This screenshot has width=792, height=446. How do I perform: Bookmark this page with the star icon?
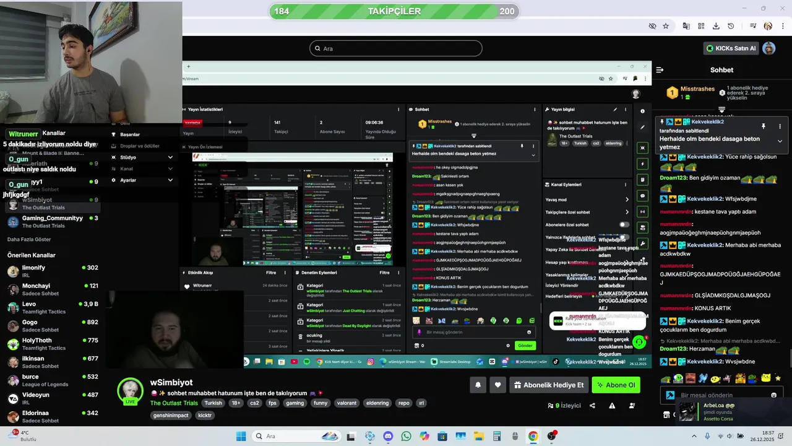click(x=666, y=26)
